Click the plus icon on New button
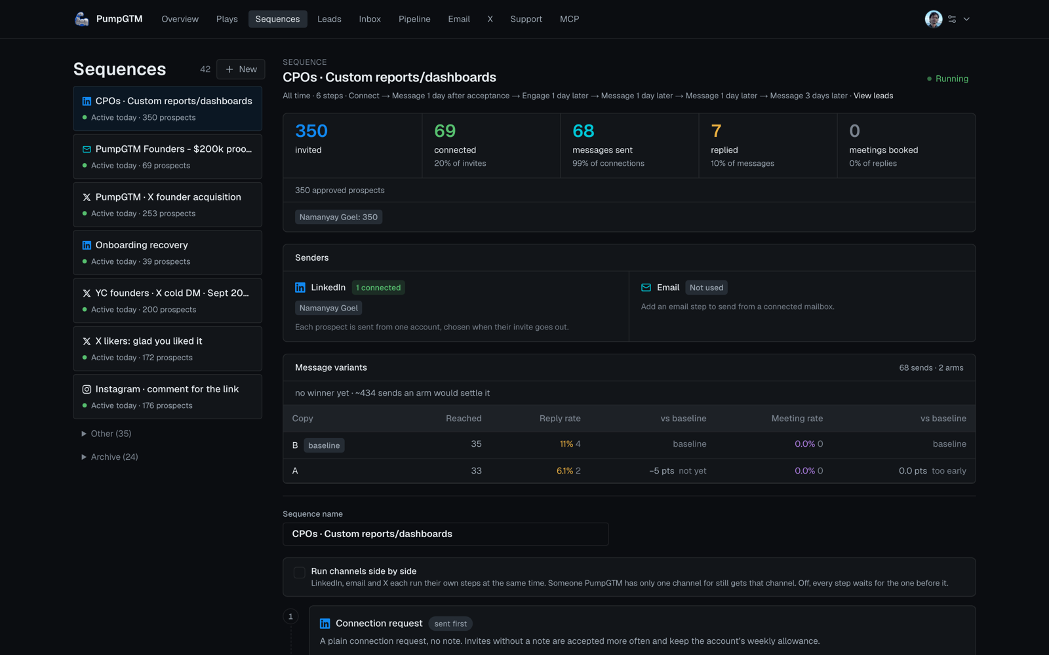The height and width of the screenshot is (655, 1049). click(x=229, y=69)
